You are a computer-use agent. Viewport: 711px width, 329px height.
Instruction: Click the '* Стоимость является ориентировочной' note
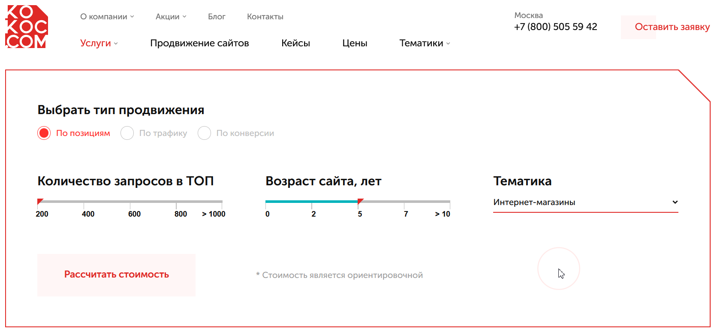click(x=339, y=275)
